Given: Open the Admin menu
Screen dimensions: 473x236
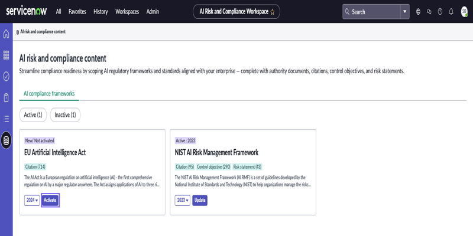Looking at the screenshot, I should coord(153,12).
